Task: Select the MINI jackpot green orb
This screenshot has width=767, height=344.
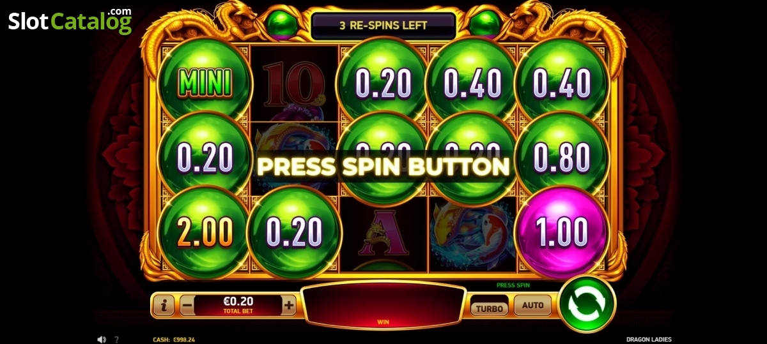Action: point(204,82)
